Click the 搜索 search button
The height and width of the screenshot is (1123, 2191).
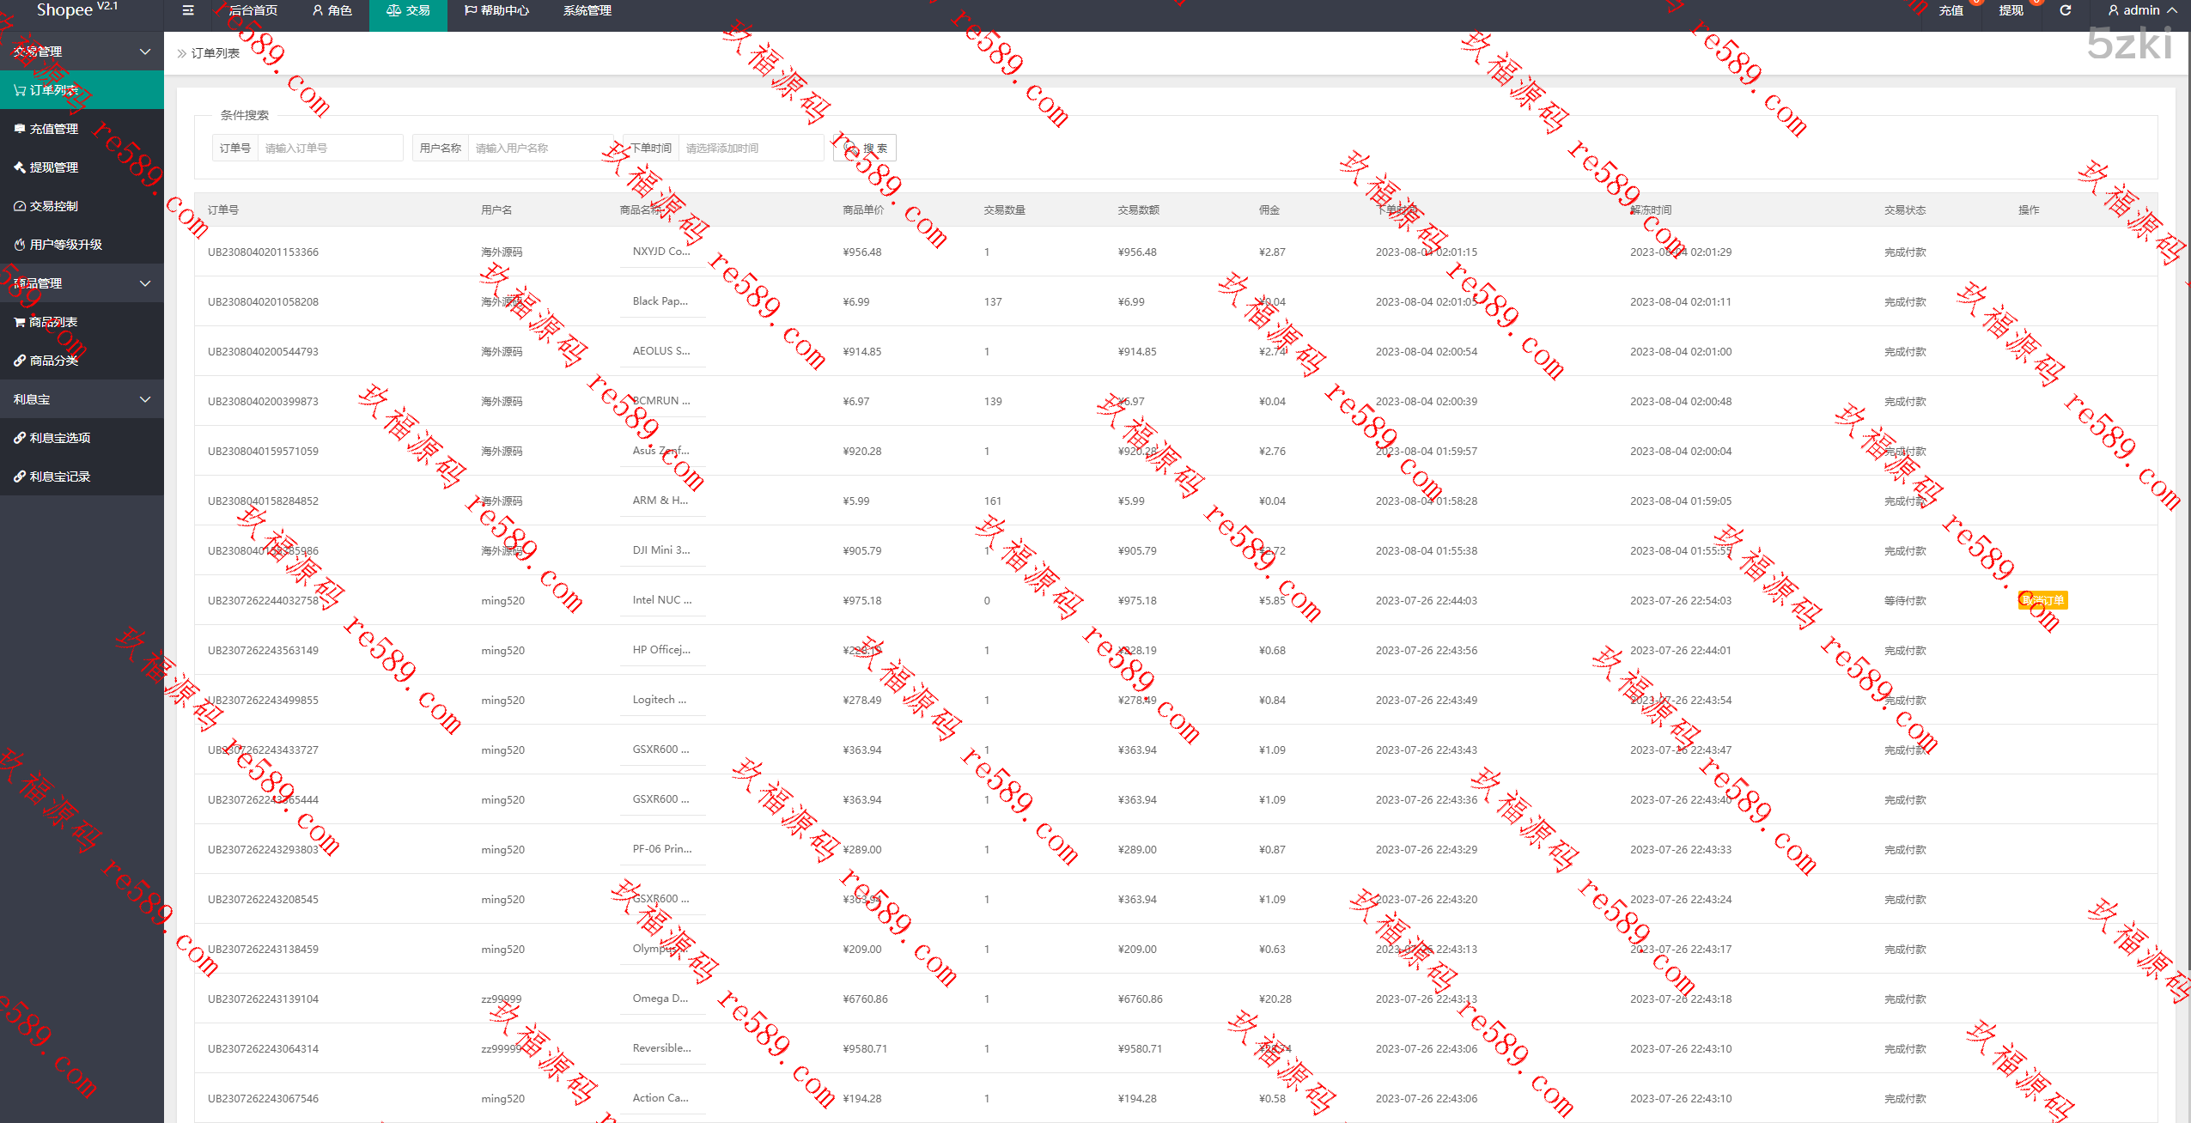[x=865, y=148]
